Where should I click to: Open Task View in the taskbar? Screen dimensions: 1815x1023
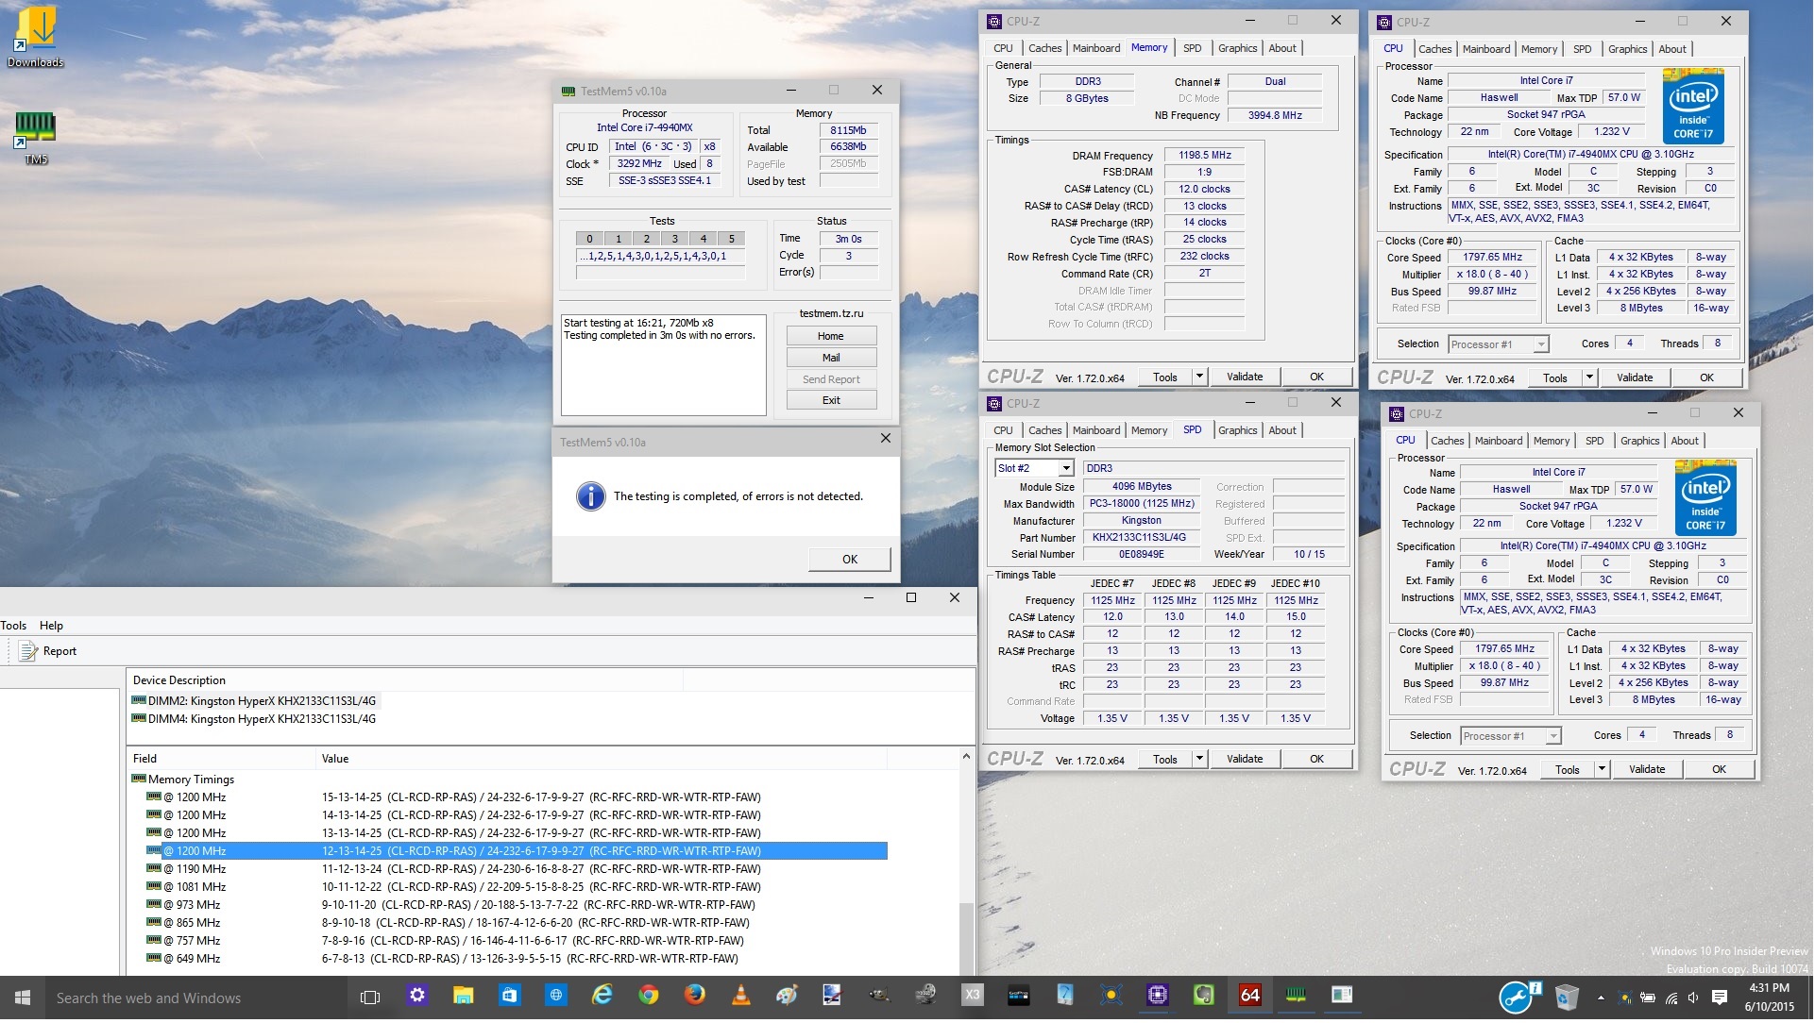coord(370,999)
